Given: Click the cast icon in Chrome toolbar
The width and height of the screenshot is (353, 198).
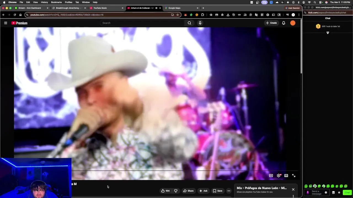Looking at the screenshot, I should click(273, 15).
